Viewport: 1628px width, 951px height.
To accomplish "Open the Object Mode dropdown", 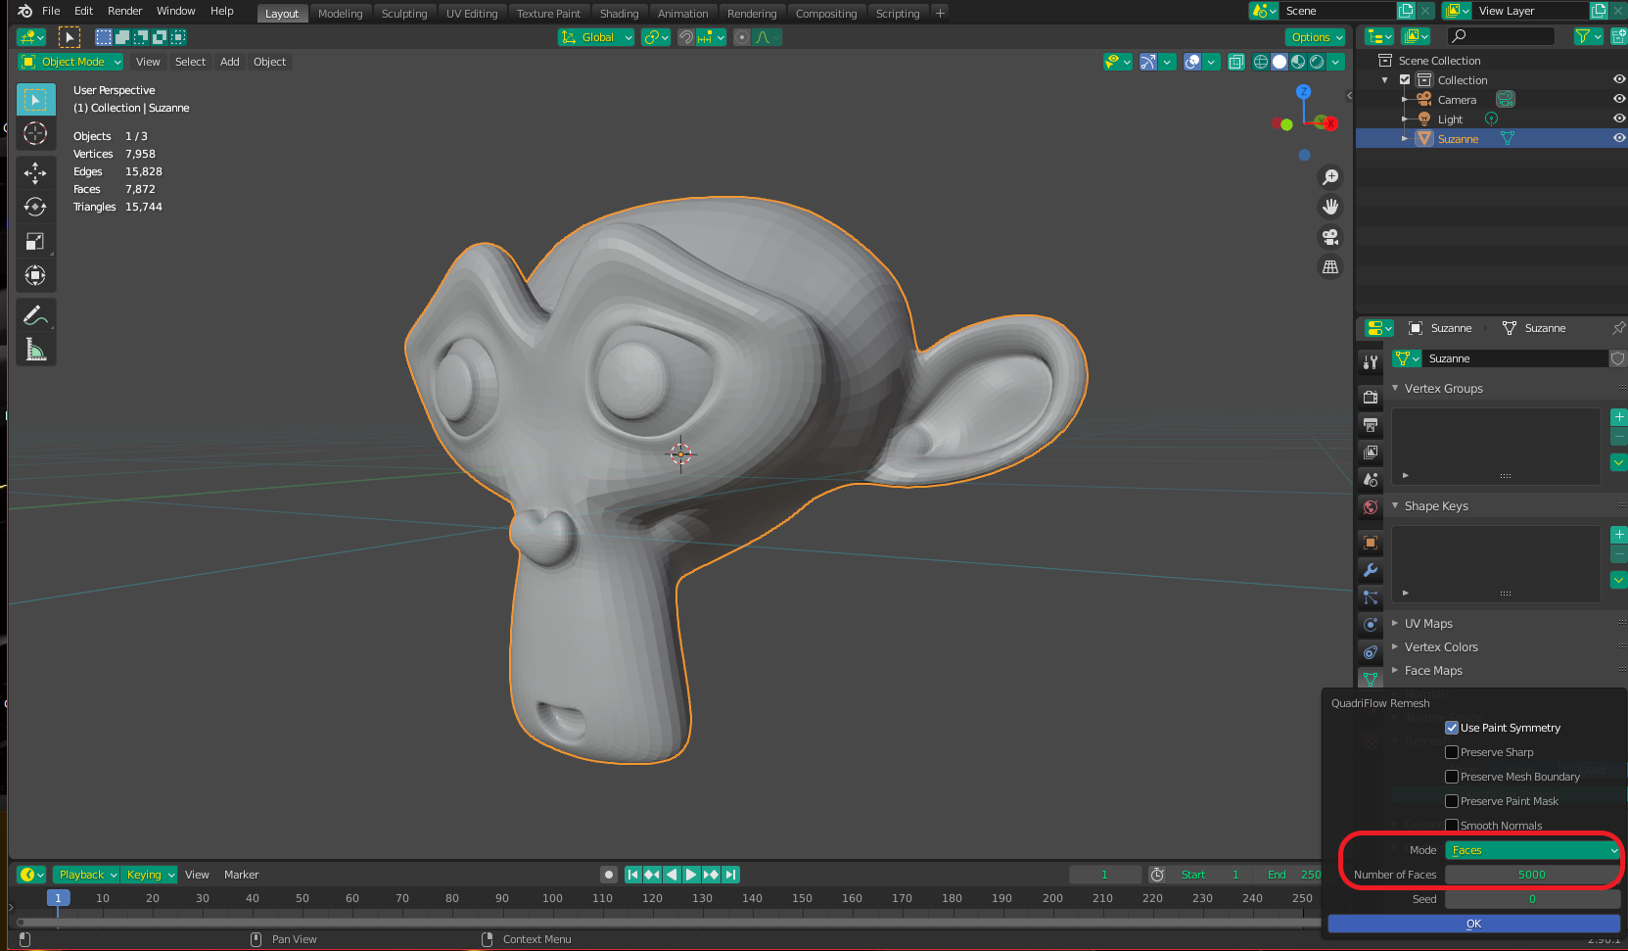I will pos(70,62).
